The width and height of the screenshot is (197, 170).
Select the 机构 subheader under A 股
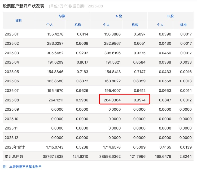tap(135, 25)
